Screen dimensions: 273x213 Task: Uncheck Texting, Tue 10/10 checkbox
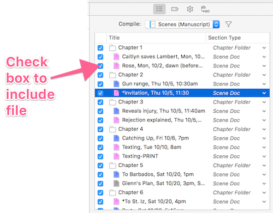tap(100, 147)
